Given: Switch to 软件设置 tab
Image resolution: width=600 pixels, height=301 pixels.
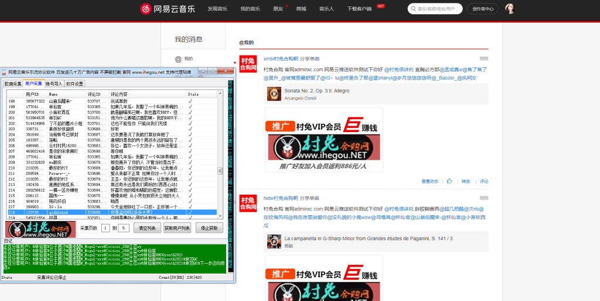Looking at the screenshot, I should coord(74,84).
